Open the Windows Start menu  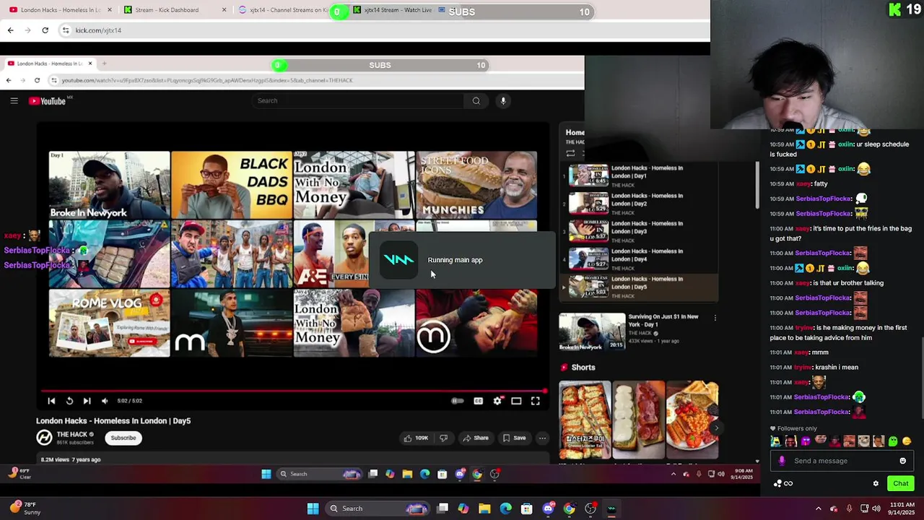[313, 508]
